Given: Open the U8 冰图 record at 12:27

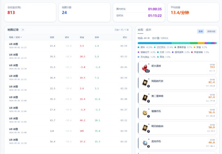Looking at the screenshot, I should click(x=68, y=46).
